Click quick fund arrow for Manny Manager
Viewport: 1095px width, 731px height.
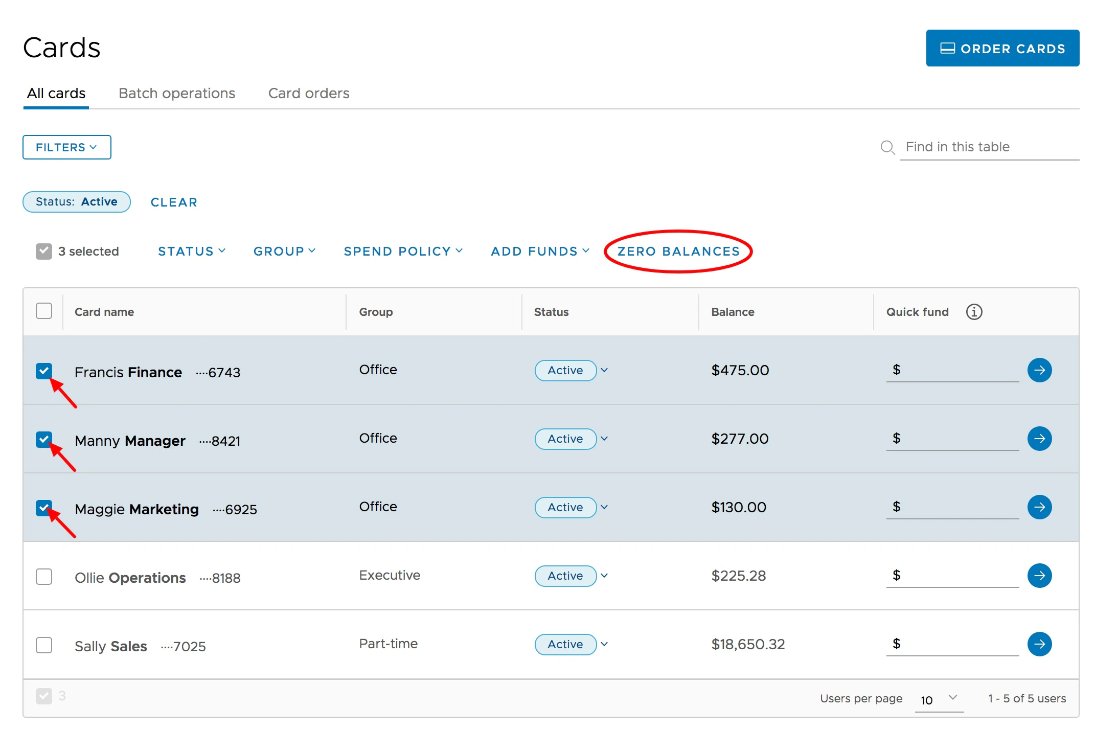pyautogui.click(x=1039, y=439)
